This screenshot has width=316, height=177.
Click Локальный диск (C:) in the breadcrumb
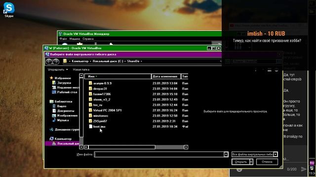(x=108, y=61)
